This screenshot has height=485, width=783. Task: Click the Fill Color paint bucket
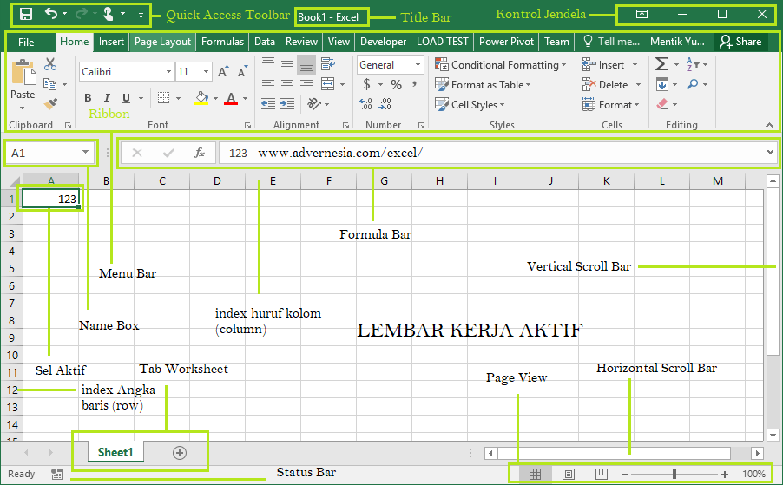coord(201,98)
